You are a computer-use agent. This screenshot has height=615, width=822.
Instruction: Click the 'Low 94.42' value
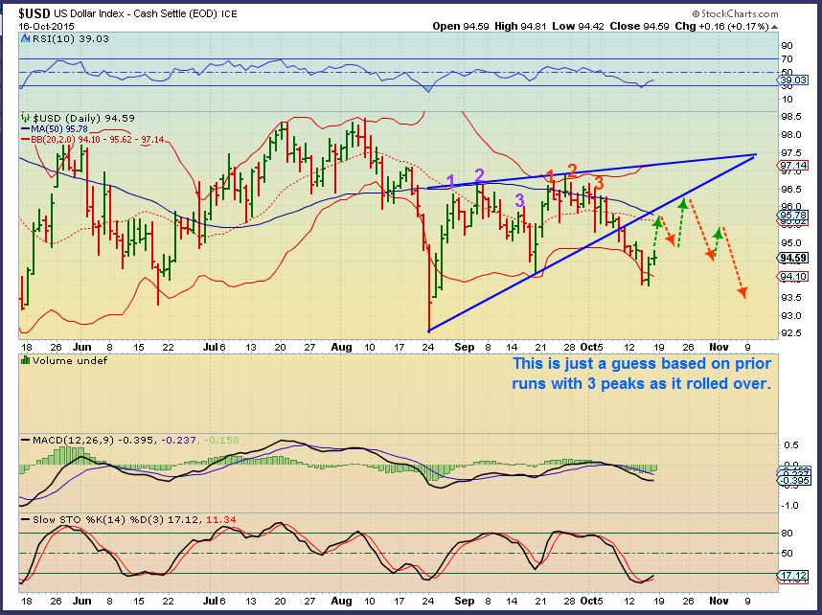[x=579, y=26]
